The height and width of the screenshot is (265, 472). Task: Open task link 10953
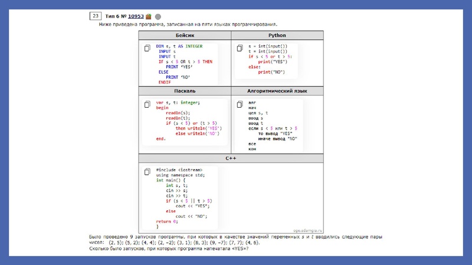tap(136, 16)
